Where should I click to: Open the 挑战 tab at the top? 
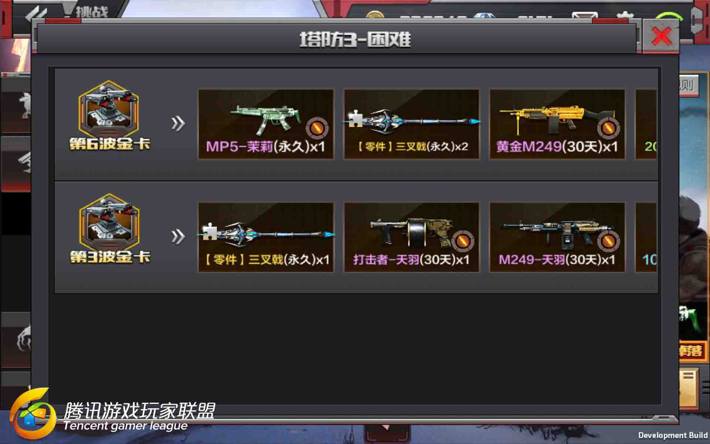click(91, 12)
